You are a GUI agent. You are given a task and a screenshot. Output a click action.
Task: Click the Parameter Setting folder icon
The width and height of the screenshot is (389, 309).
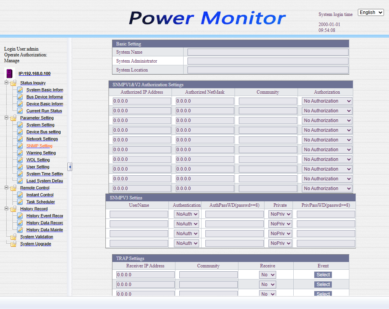[14, 118]
